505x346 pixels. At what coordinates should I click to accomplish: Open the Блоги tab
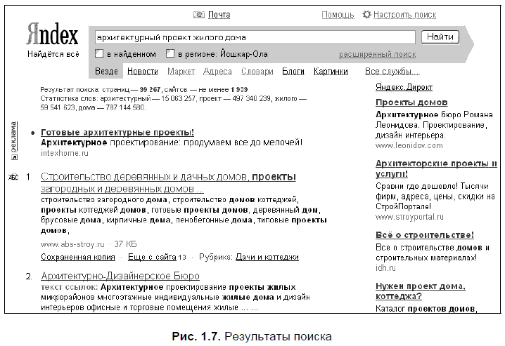pos(293,72)
